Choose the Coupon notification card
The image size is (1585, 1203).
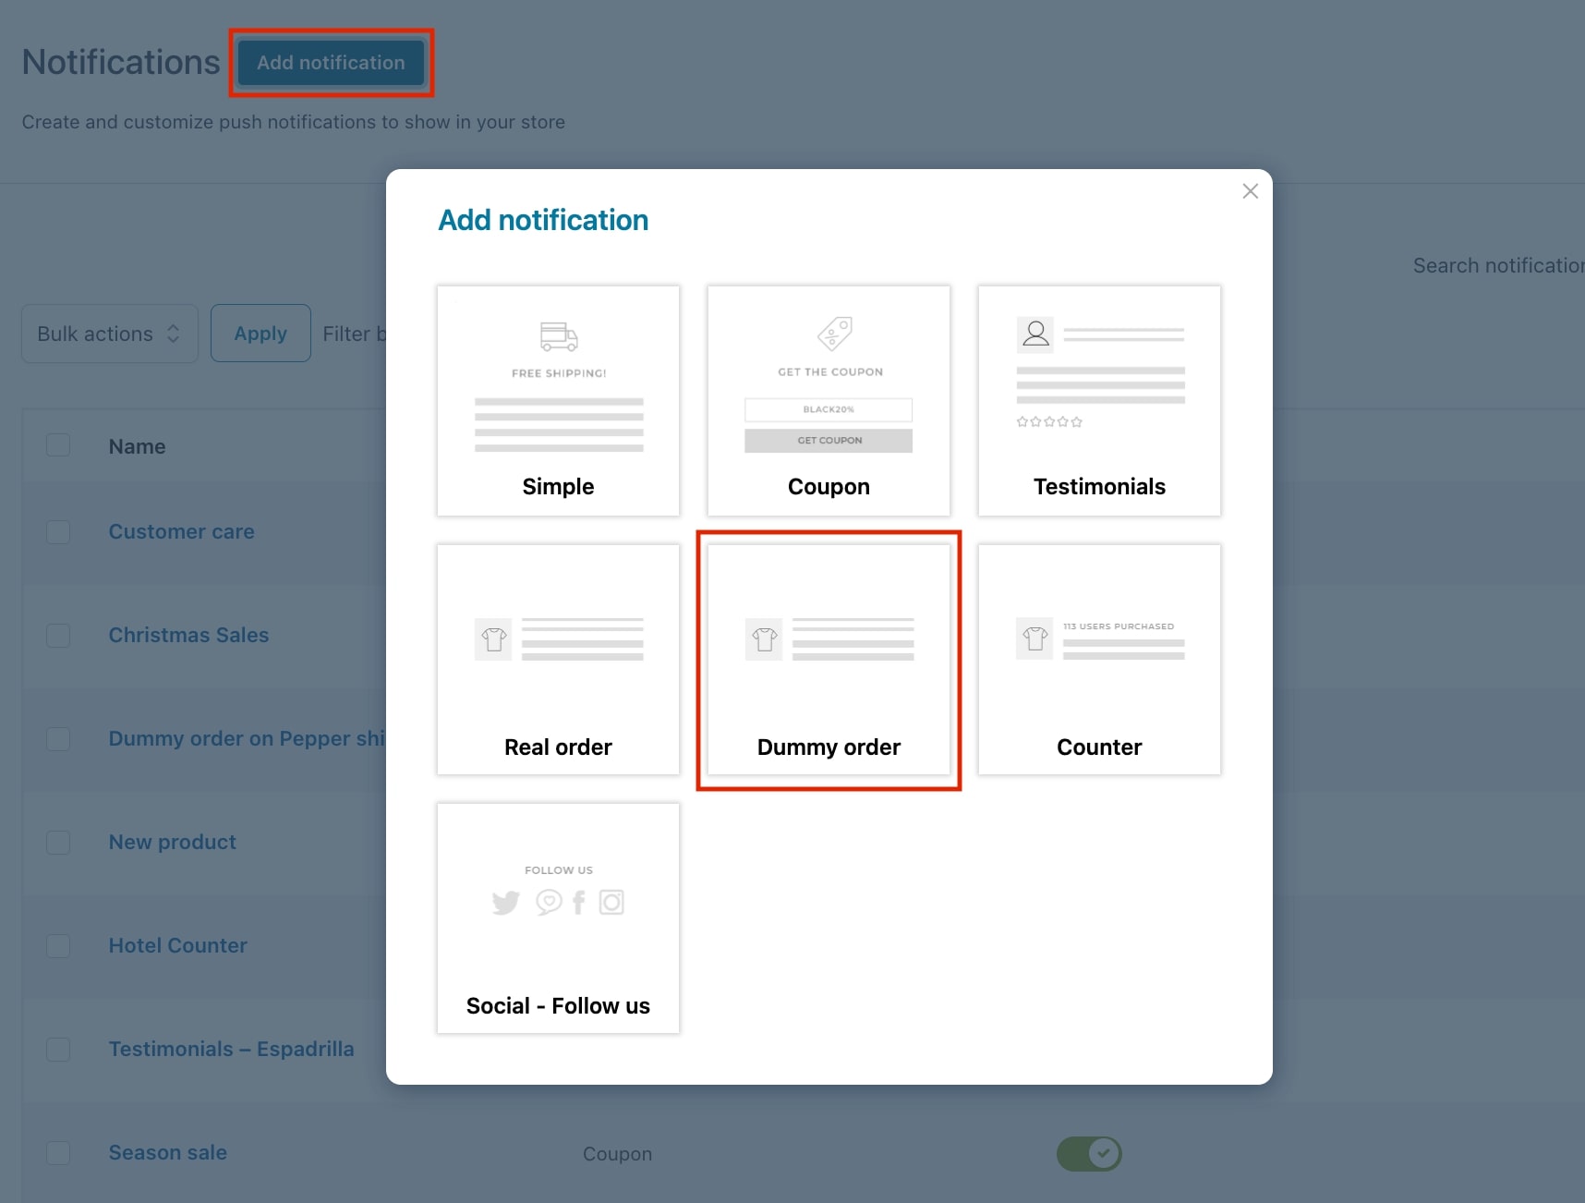[x=829, y=401]
